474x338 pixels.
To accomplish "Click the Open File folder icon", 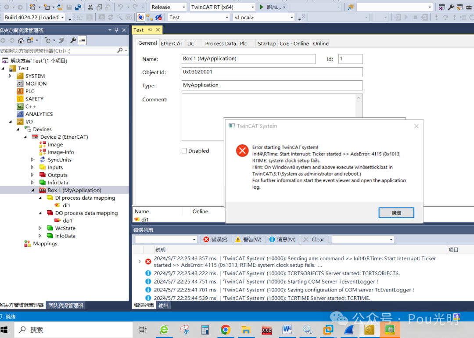I will coord(60,7).
